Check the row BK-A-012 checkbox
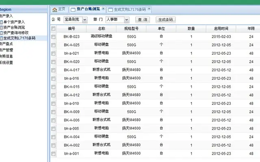 pyautogui.click(x=53, y=95)
